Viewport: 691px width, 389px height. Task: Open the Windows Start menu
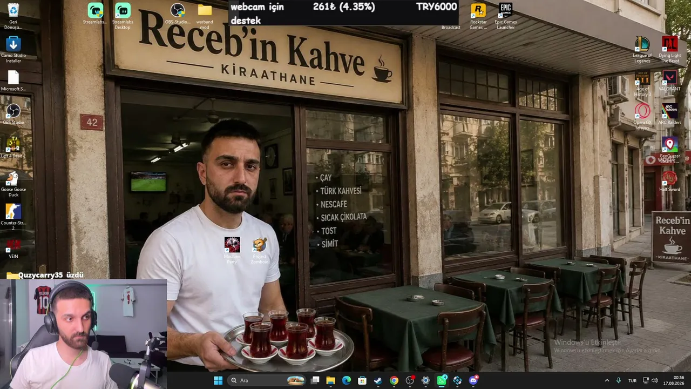(x=218, y=380)
